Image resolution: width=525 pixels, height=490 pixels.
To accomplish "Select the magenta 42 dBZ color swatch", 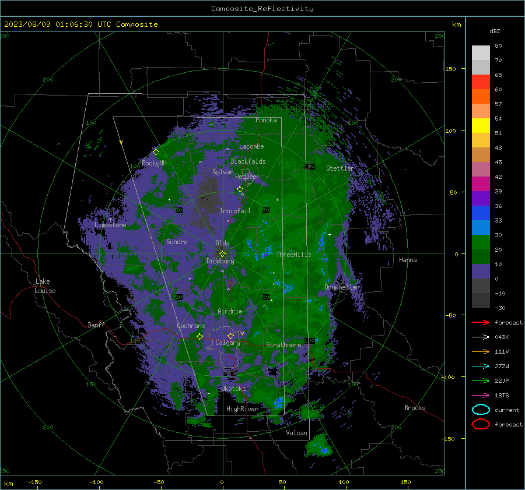I will pos(481,184).
